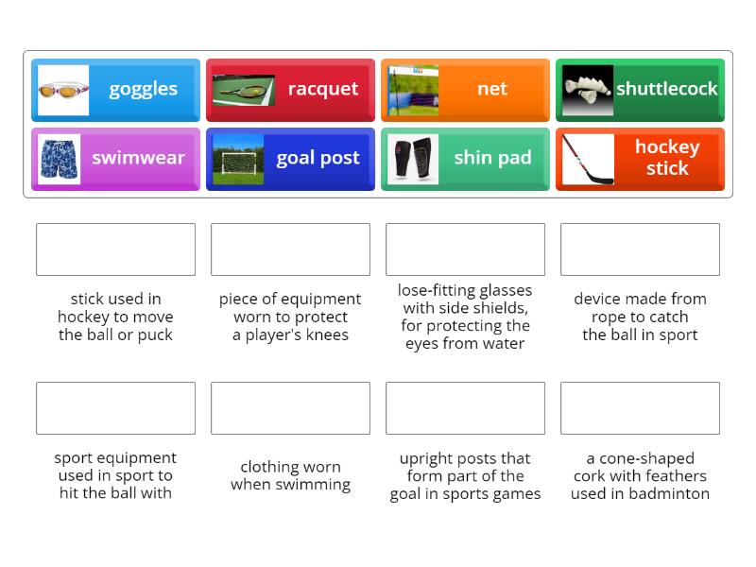Click the swimming goggles picture
756x567 pixels.
point(63,90)
